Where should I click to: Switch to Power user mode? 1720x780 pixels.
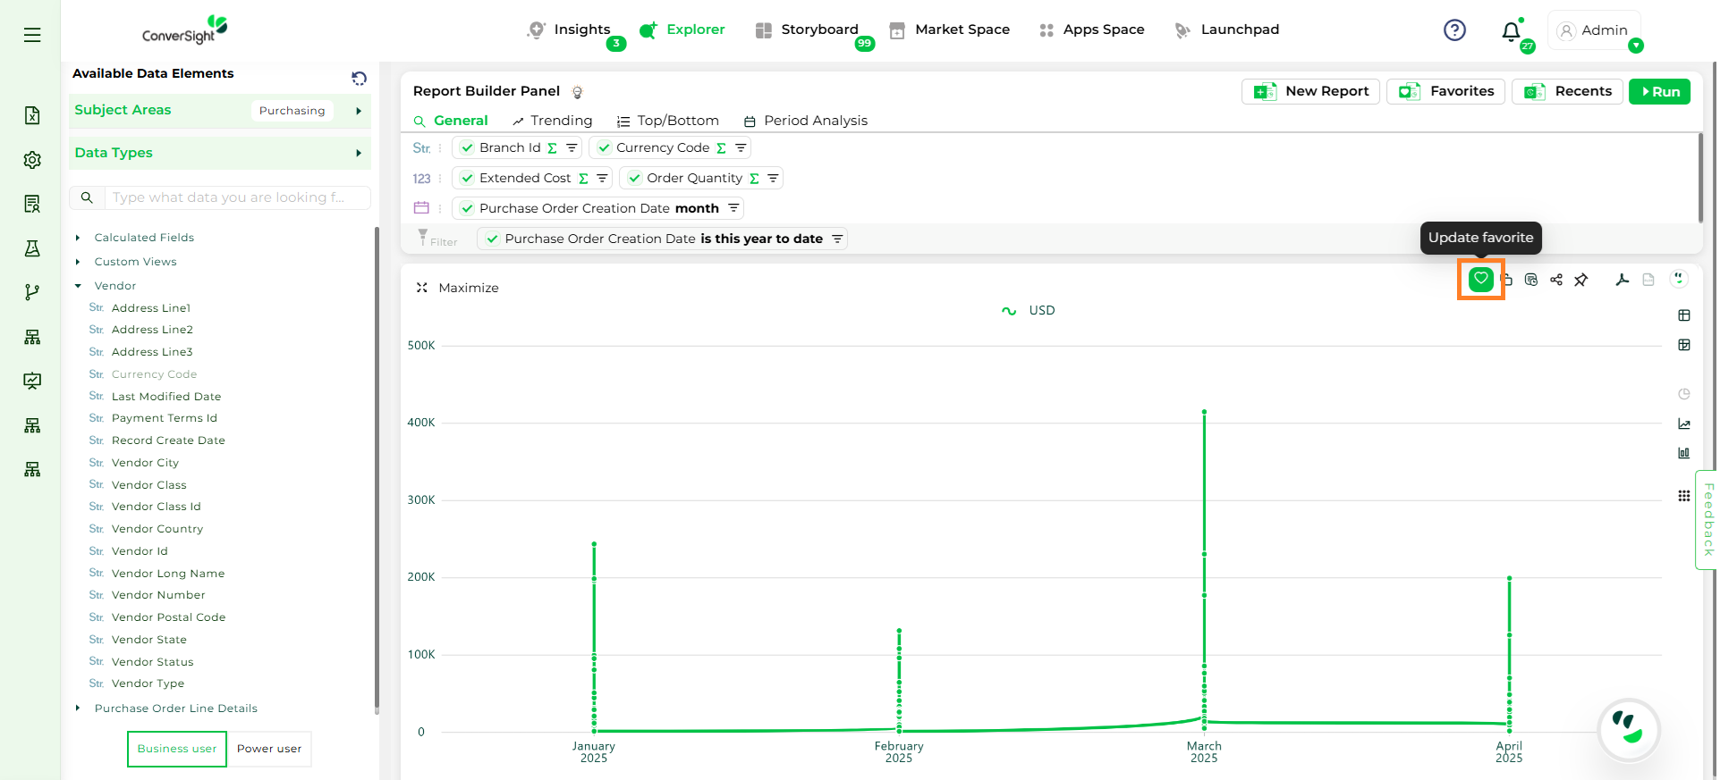click(269, 749)
